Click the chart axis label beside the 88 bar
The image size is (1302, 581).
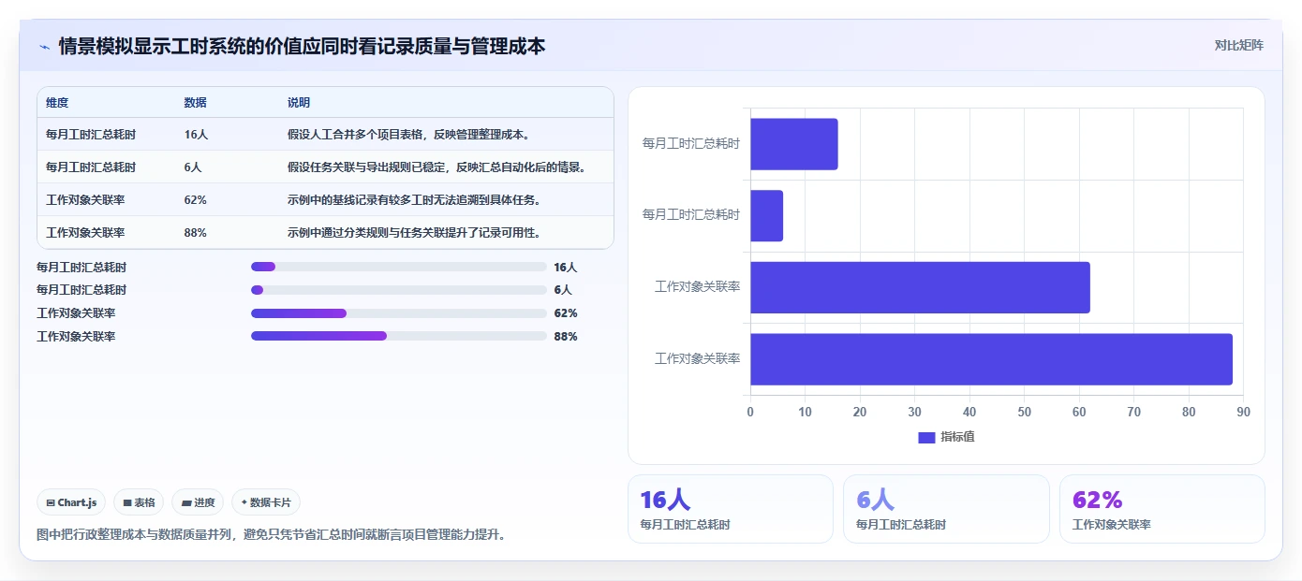click(697, 359)
